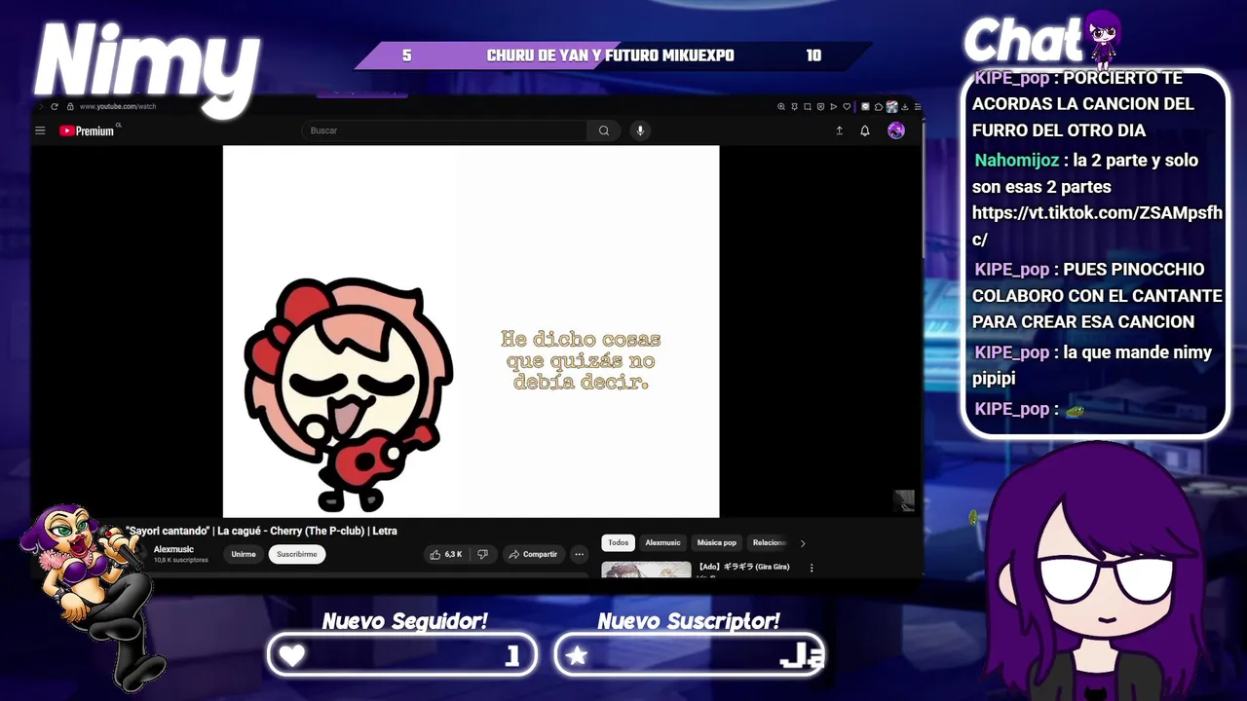1247x701 pixels.
Task: Open the ad blocker shield icon
Action: (x=820, y=107)
